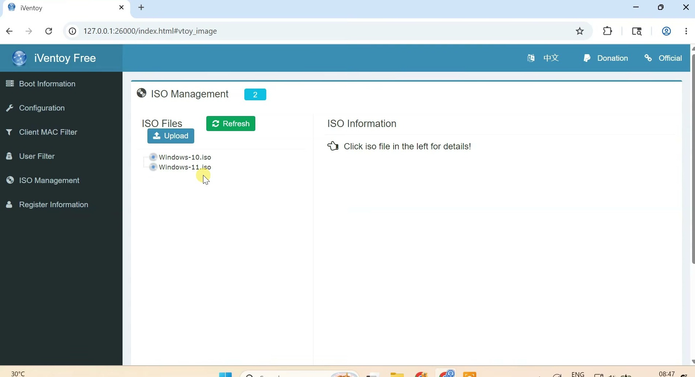This screenshot has width=695, height=377.
Task: View site information icon
Action: coord(72,31)
